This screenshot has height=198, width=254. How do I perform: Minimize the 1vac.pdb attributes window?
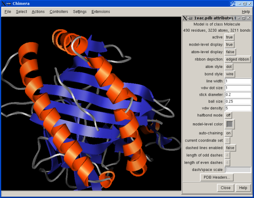point(239,18)
